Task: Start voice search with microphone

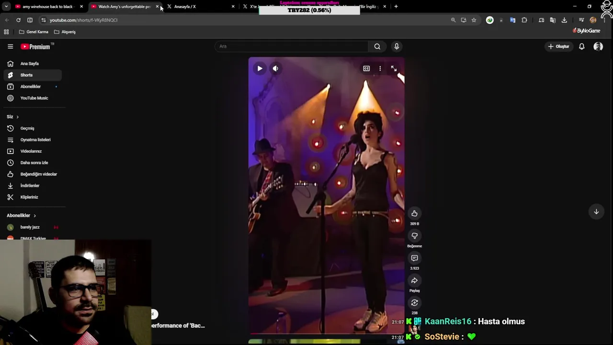Action: (397, 46)
